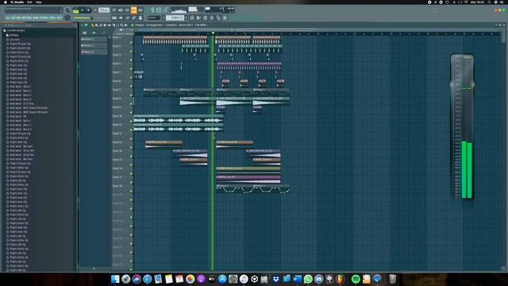Viewport: 508px width, 286px height.
Task: Mute Track 7 with its green dot
Action: (x=131, y=95)
